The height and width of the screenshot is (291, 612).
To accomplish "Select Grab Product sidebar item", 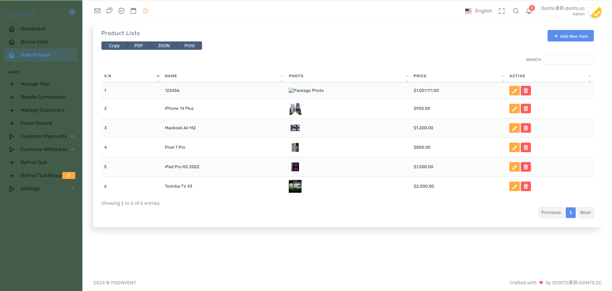I will [41, 55].
